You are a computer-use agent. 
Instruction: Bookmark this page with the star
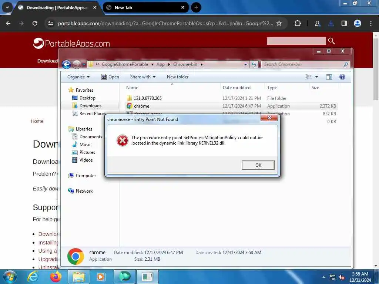[279, 23]
